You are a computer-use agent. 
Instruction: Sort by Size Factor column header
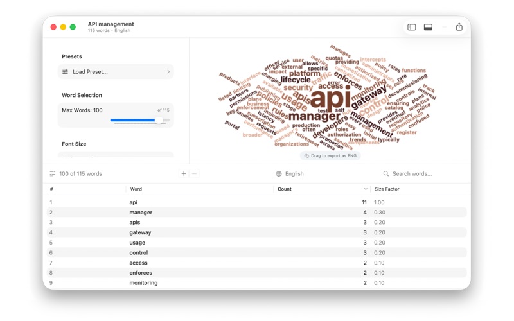[387, 189]
